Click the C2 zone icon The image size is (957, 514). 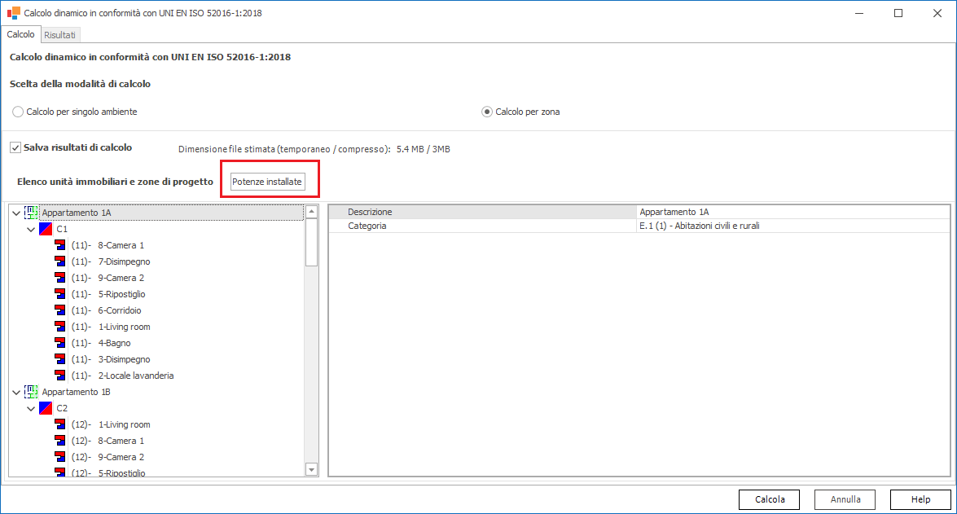(46, 408)
